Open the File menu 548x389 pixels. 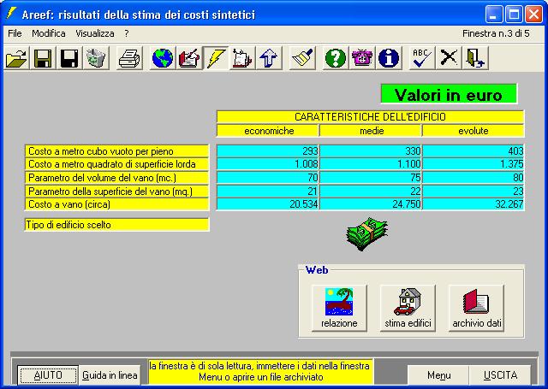14,32
